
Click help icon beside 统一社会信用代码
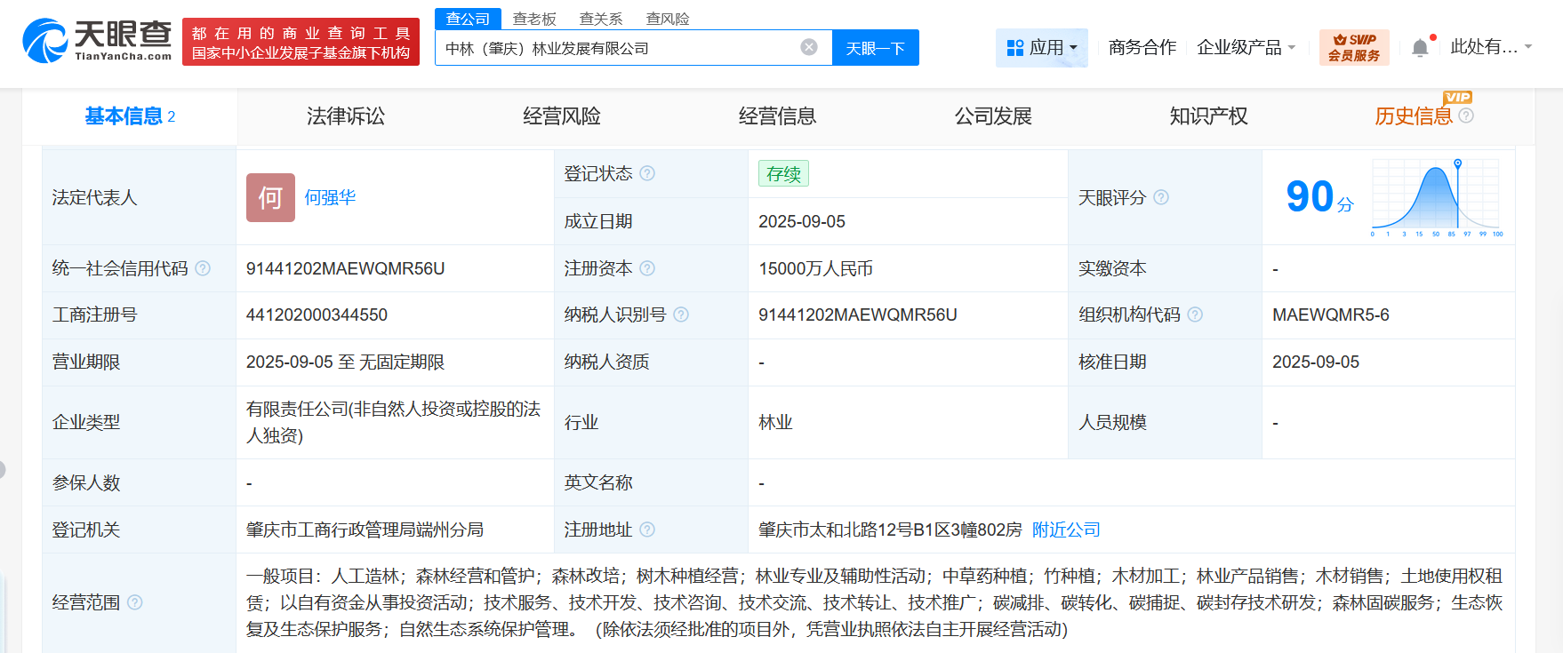[203, 268]
